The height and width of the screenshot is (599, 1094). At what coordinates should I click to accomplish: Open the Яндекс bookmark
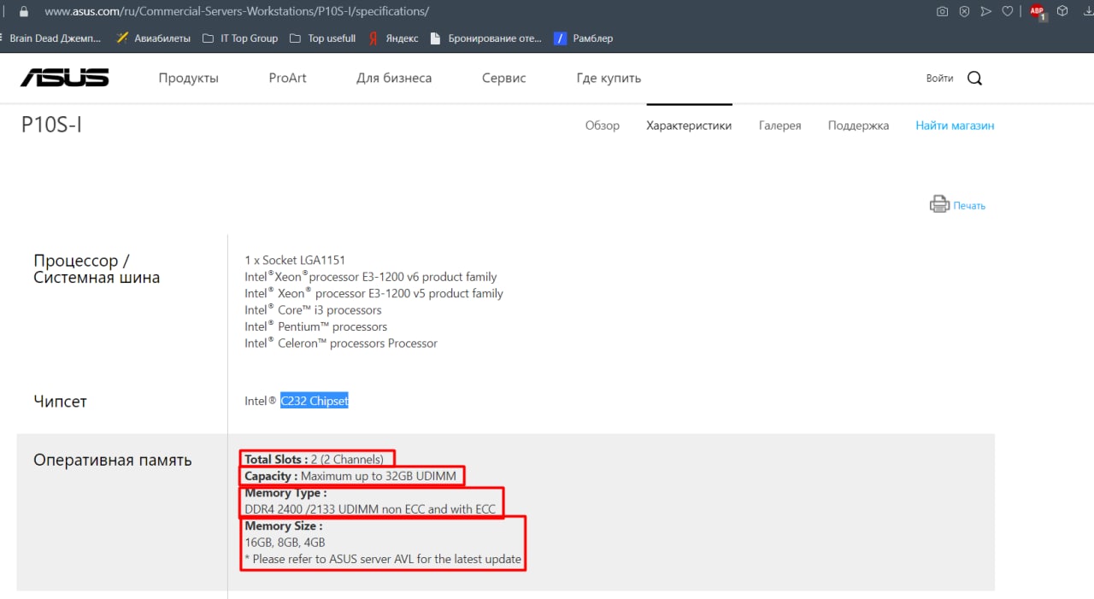click(x=393, y=38)
